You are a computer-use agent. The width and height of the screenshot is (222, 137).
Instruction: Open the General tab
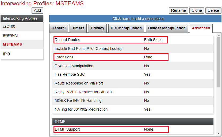[59, 28]
